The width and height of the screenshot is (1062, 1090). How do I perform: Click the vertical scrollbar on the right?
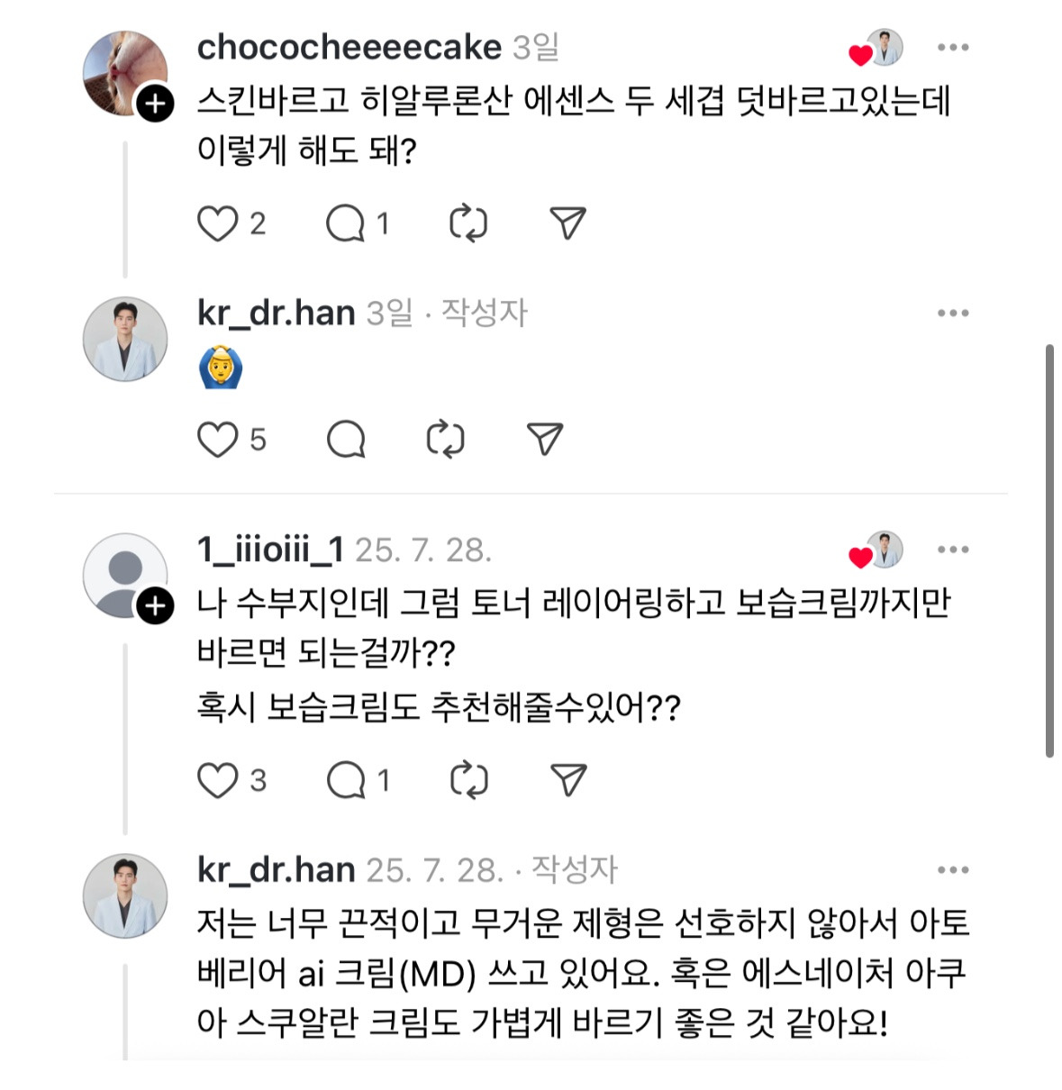(x=1049, y=550)
